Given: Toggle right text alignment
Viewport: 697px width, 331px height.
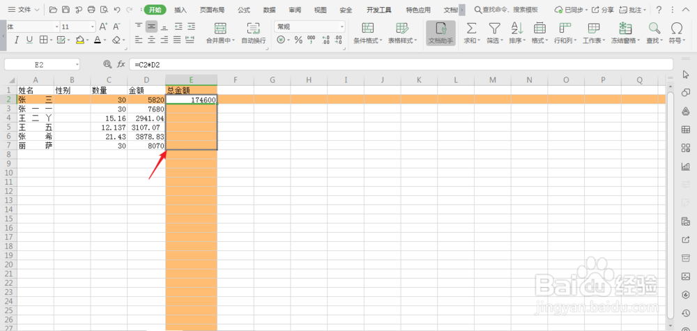Looking at the screenshot, I should pyautogui.click(x=164, y=40).
